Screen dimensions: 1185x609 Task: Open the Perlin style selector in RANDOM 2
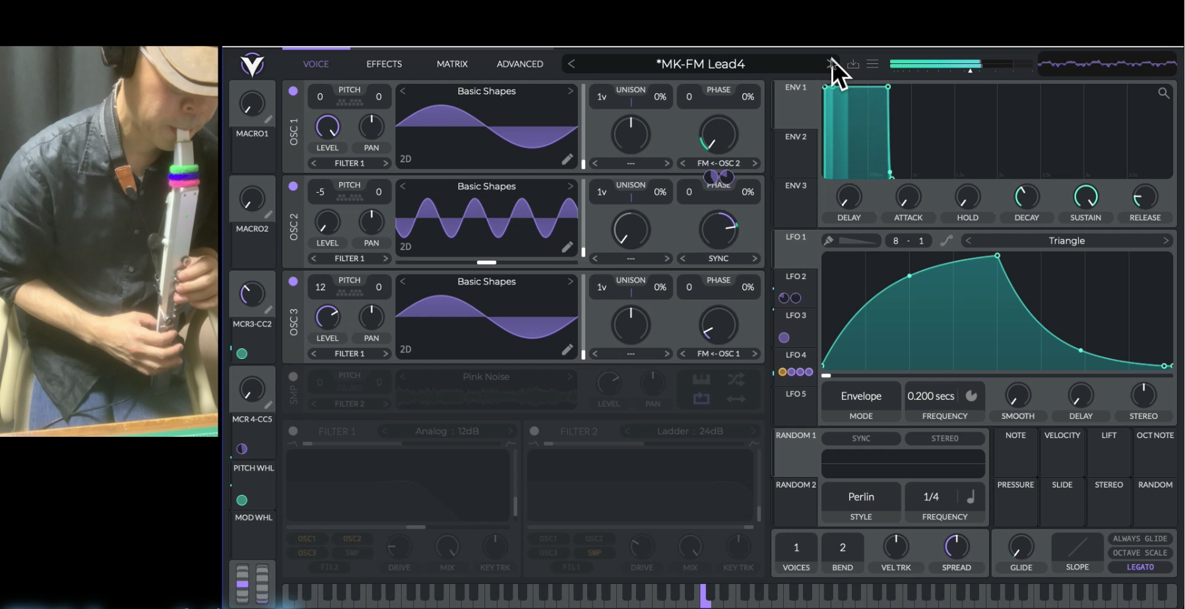coord(860,496)
